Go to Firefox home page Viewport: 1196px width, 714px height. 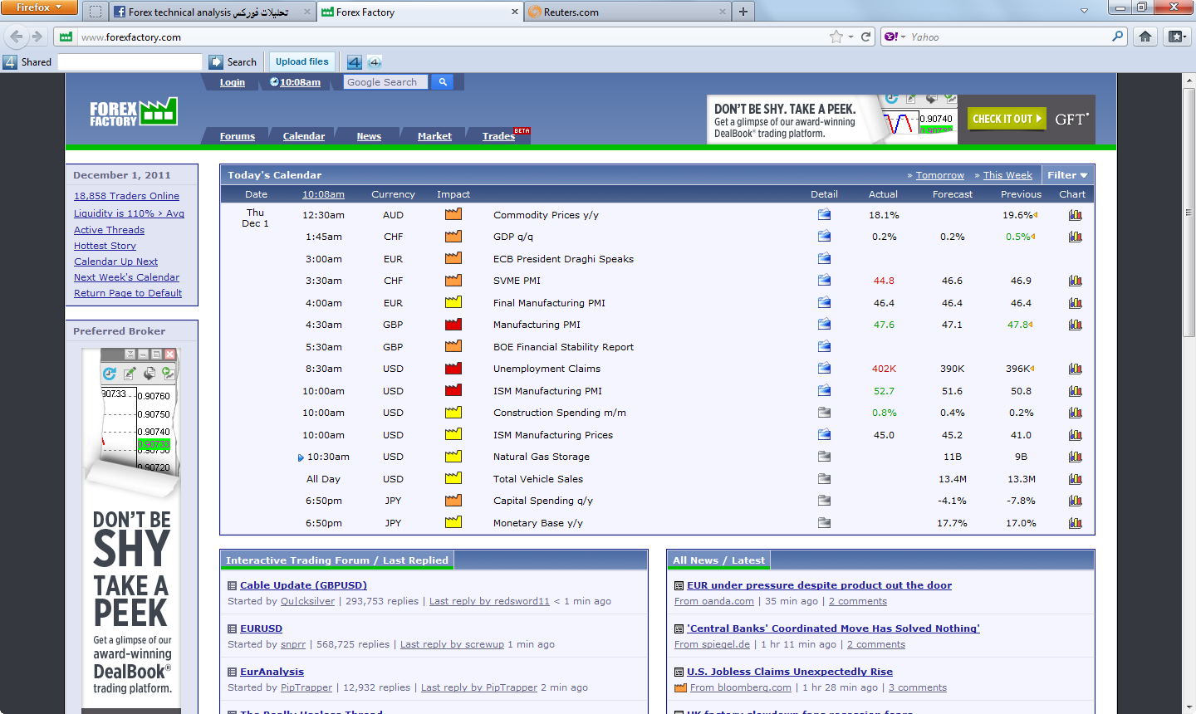point(1145,37)
